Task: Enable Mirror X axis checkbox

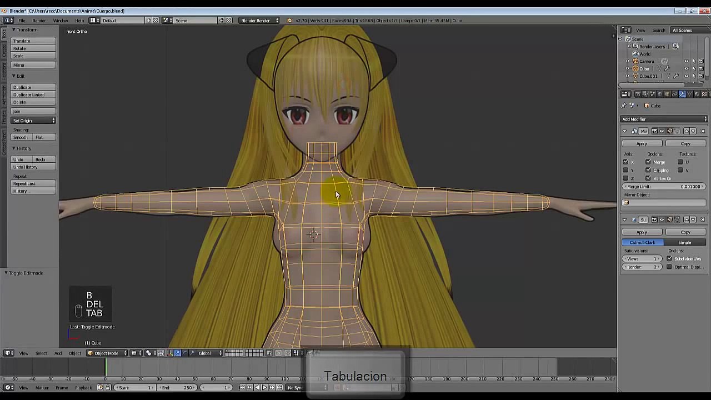Action: (625, 162)
